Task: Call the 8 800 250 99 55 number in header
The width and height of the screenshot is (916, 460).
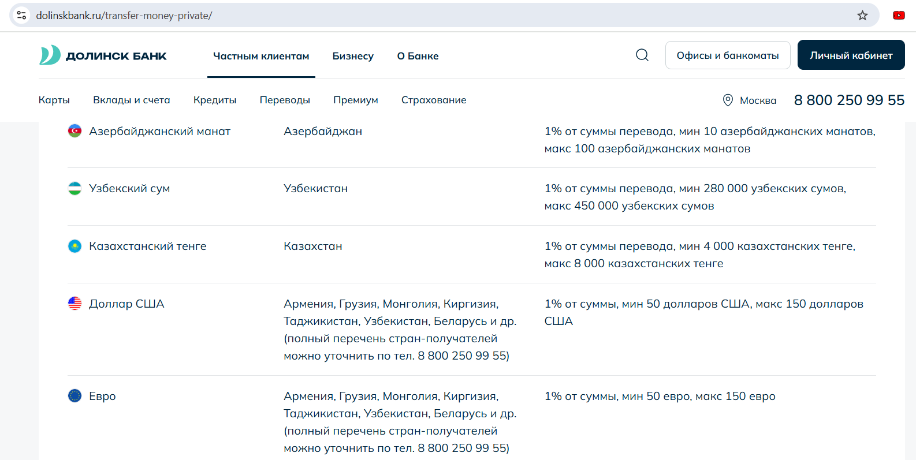Action: click(849, 100)
